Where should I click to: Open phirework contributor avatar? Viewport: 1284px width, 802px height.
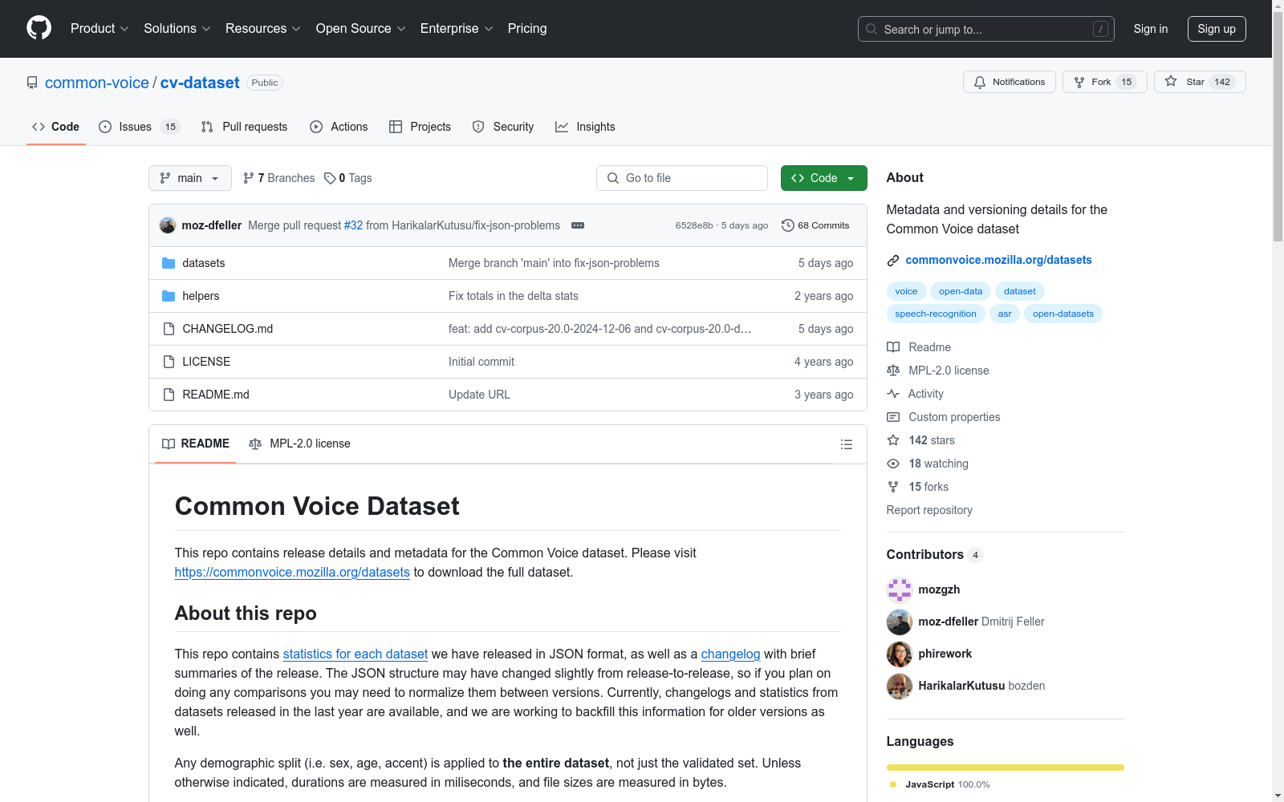tap(900, 654)
